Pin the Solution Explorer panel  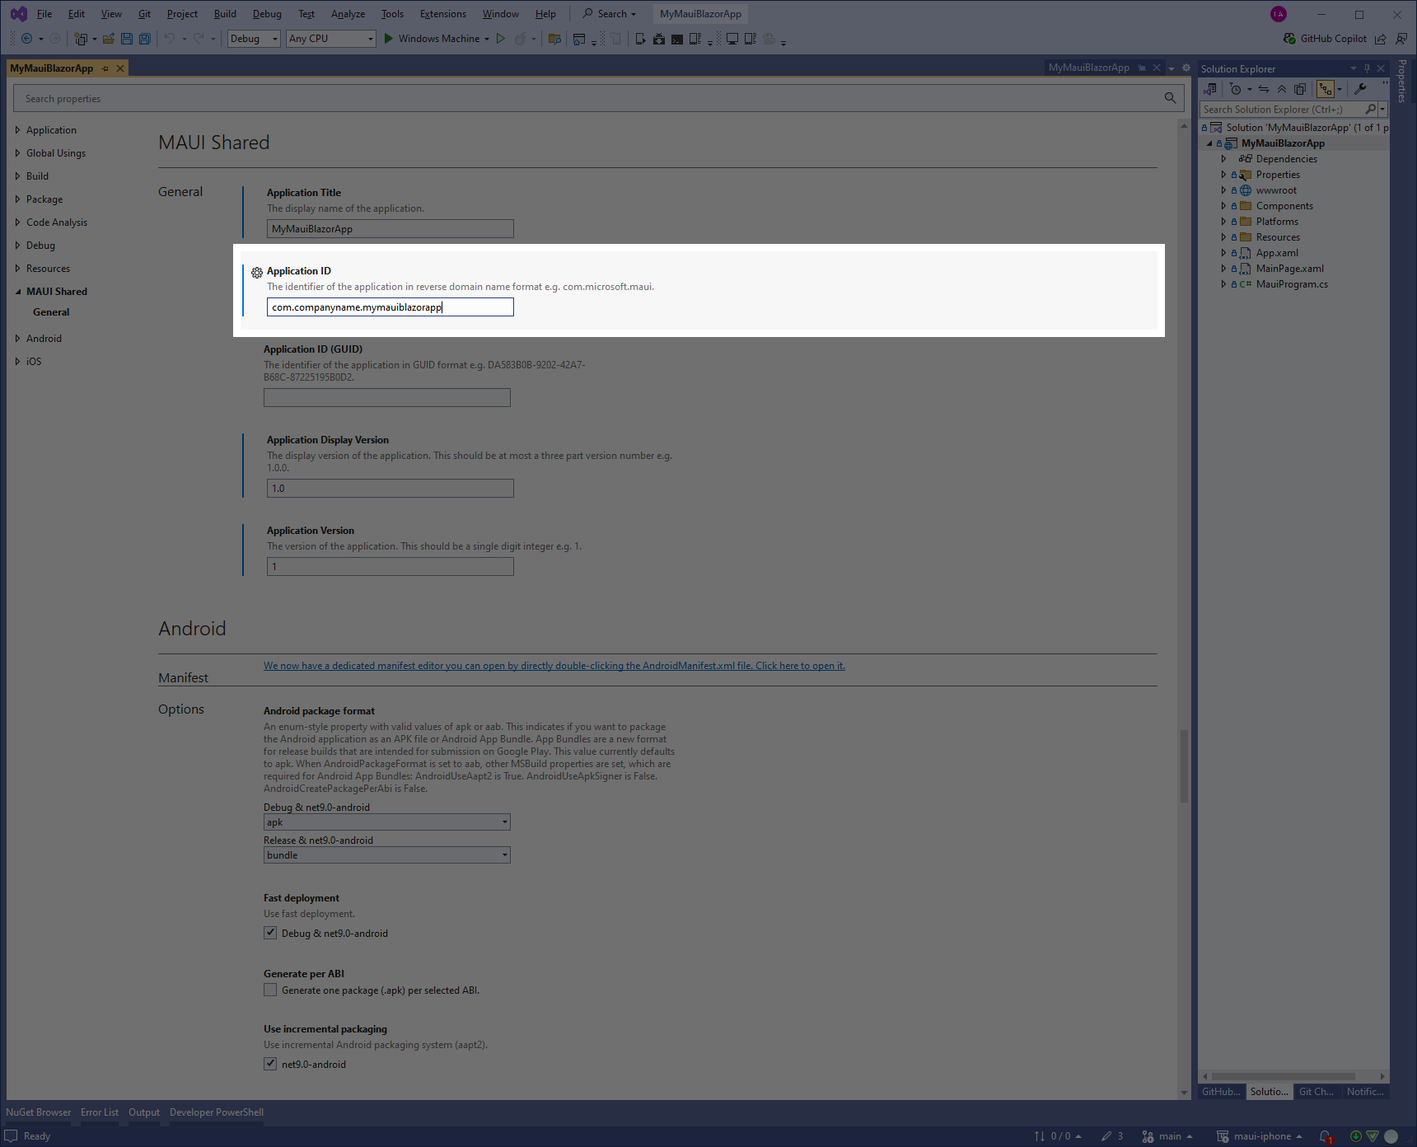pyautogui.click(x=1367, y=68)
